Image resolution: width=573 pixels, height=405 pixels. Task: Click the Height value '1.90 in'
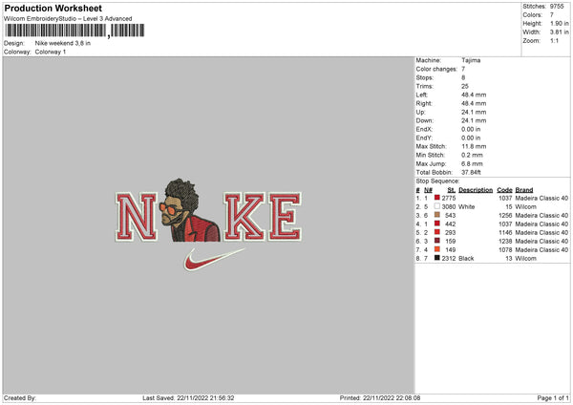(560, 23)
